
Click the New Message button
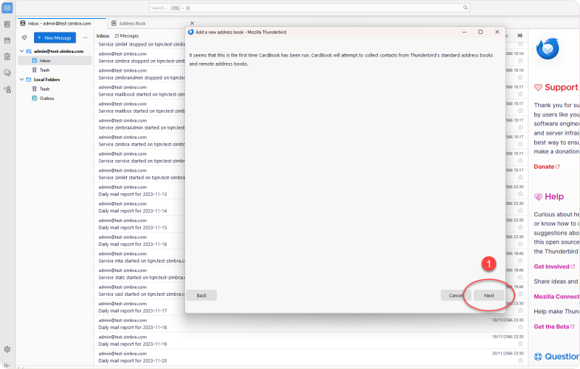point(55,38)
